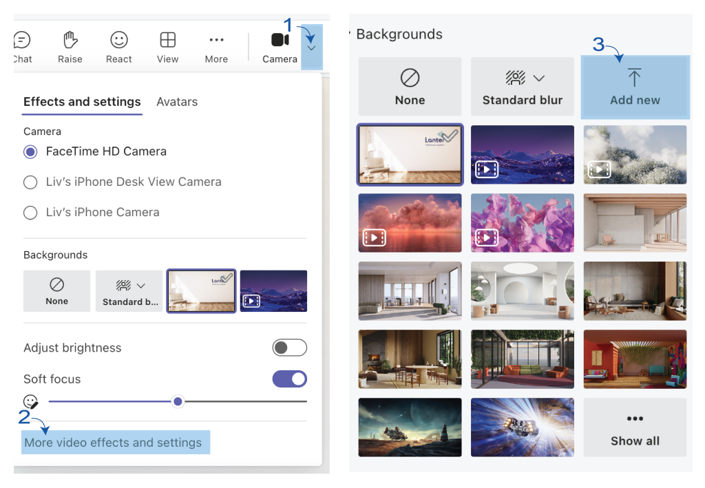Select the Effects and settings tab
The width and height of the screenshot is (705, 488).
click(x=82, y=102)
